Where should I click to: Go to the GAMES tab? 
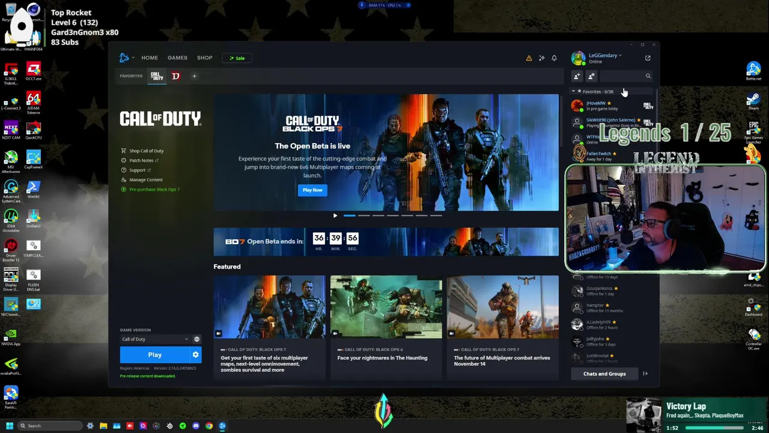(x=177, y=58)
